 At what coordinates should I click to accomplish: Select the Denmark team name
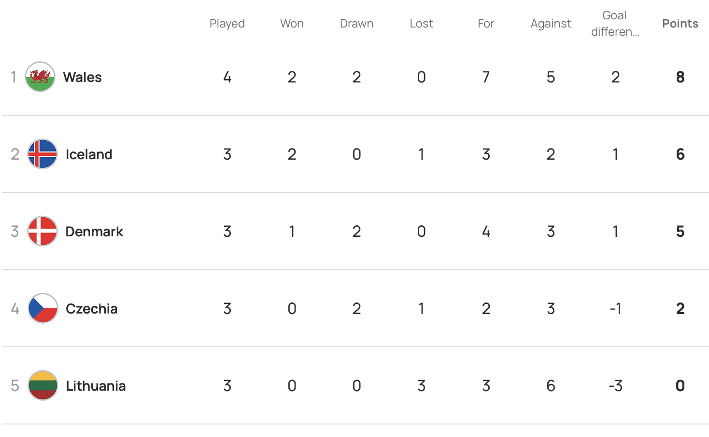tap(94, 232)
